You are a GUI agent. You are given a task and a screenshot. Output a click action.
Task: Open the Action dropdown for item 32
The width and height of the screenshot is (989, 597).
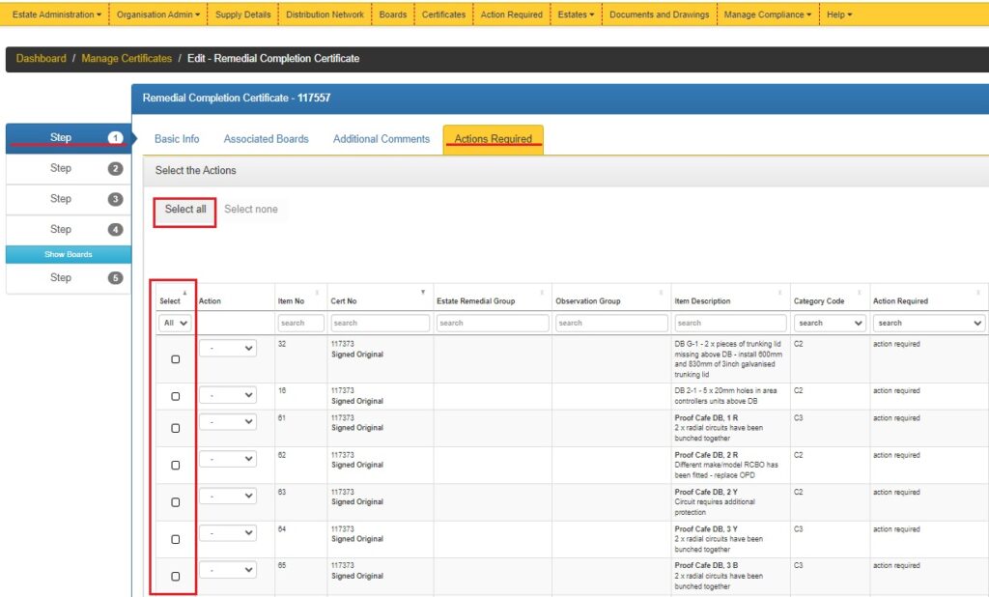228,349
